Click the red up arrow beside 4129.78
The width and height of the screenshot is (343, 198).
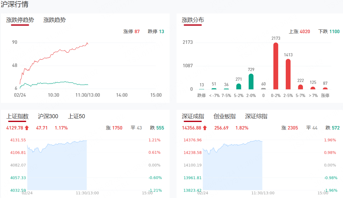tap(27, 128)
